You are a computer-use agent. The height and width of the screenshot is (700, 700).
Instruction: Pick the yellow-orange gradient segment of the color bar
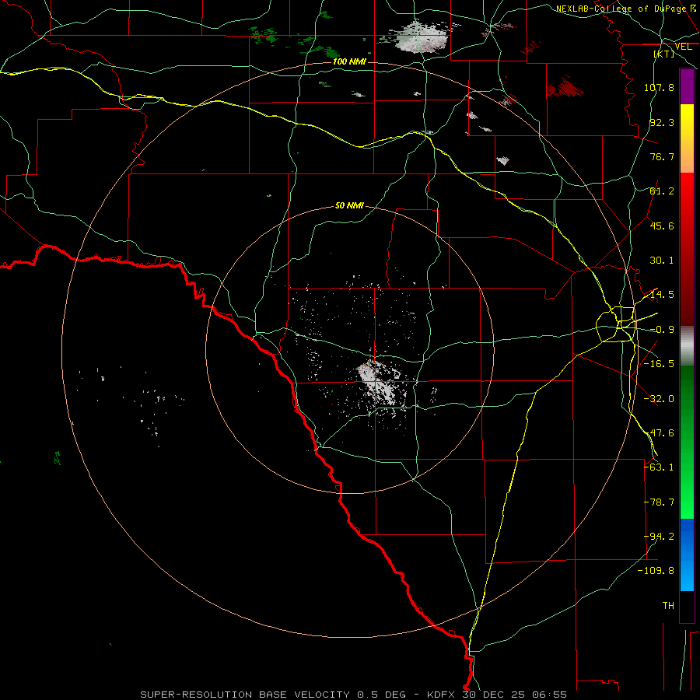pyautogui.click(x=687, y=138)
